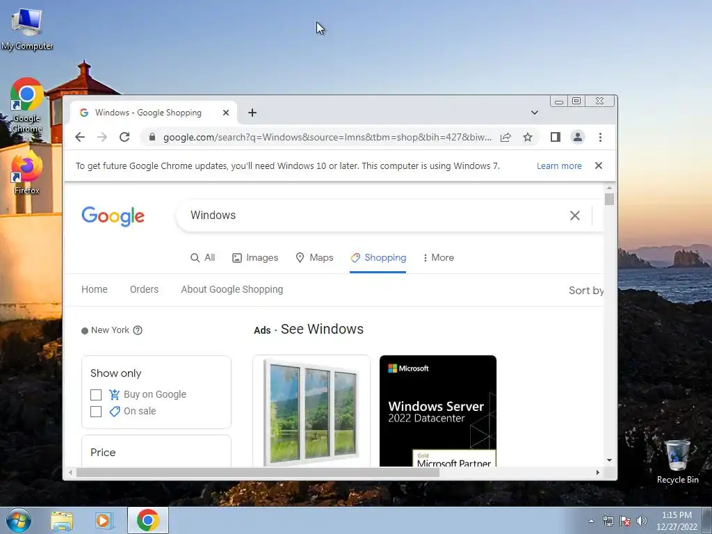The height and width of the screenshot is (534, 712).
Task: Open Windows Explorer from the taskbar
Action: coord(62,521)
